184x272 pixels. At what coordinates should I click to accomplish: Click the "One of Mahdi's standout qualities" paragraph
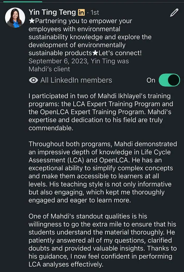coord(103,240)
